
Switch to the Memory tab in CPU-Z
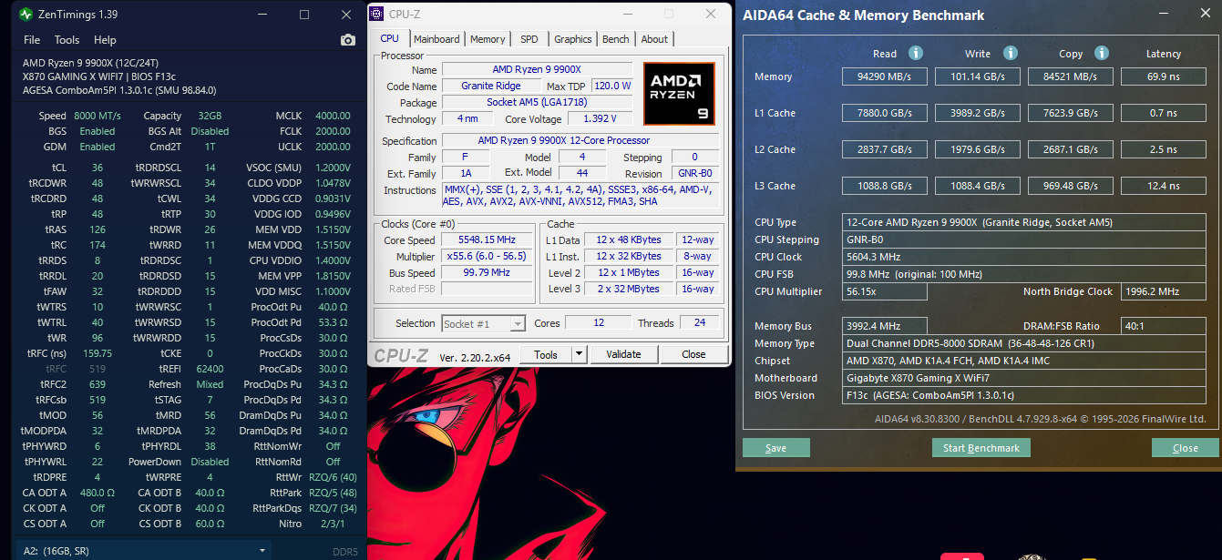tap(488, 39)
